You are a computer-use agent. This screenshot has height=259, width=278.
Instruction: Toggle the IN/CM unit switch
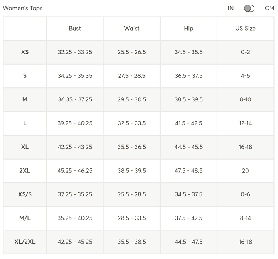(x=249, y=8)
